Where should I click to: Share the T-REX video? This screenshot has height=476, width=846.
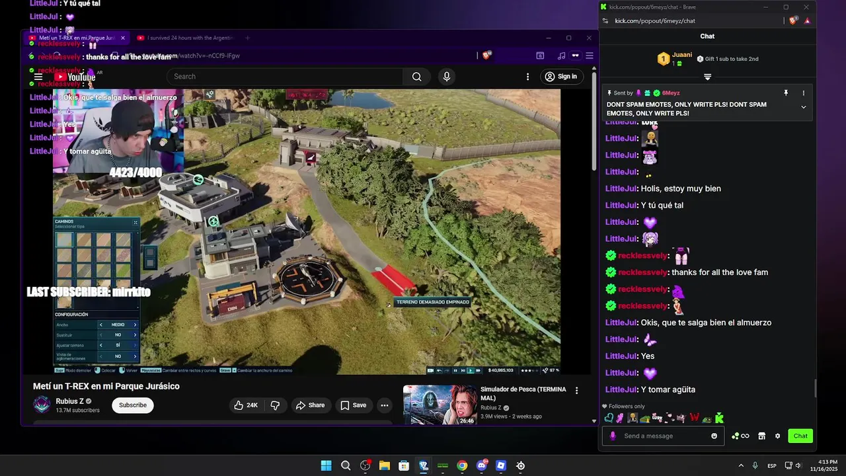tap(310, 405)
